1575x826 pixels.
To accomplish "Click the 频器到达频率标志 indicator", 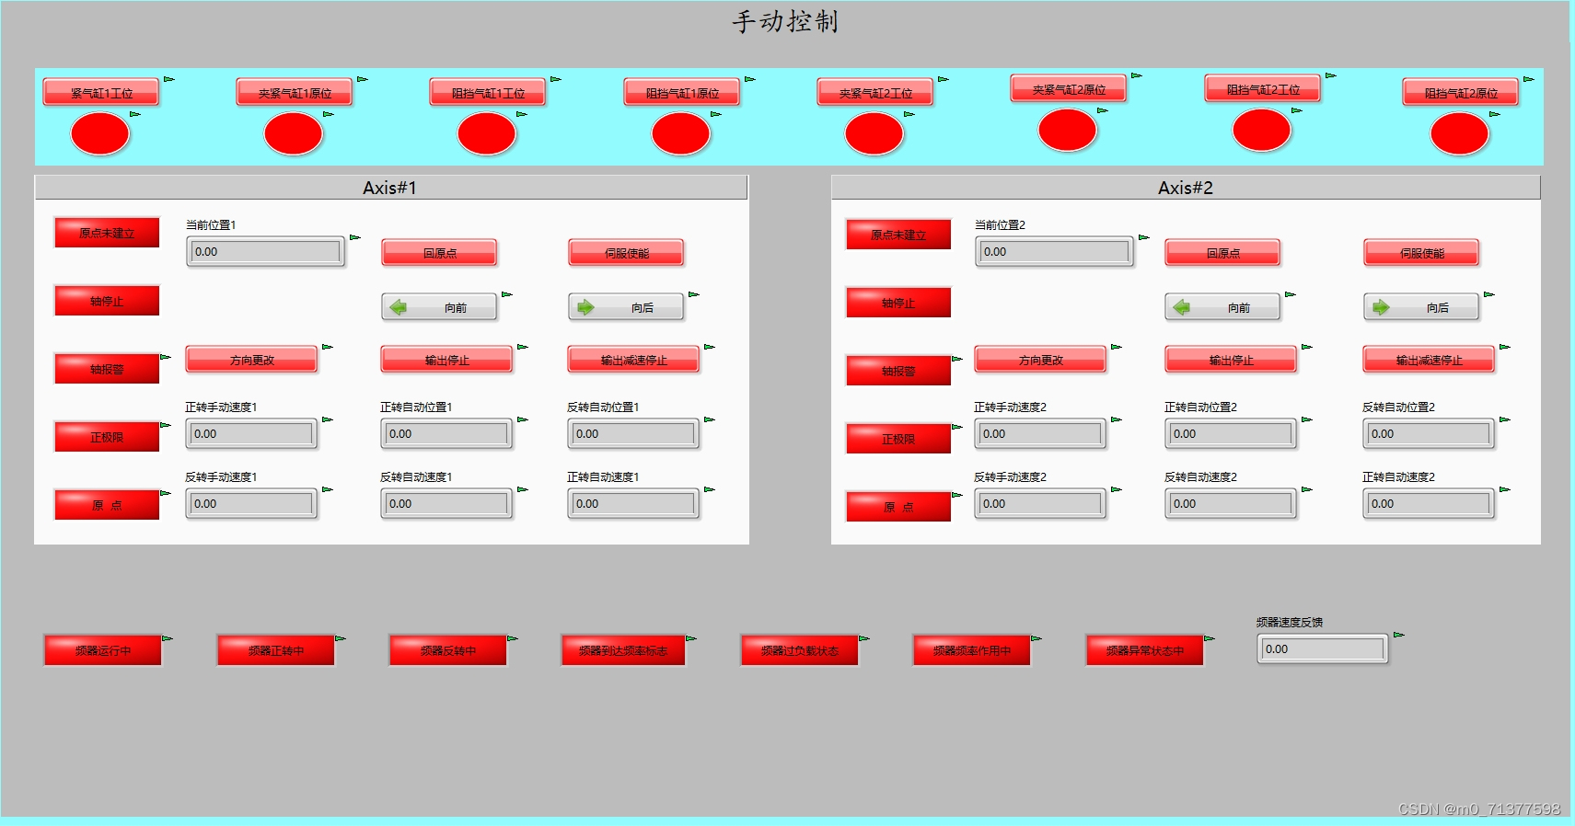I will point(623,650).
